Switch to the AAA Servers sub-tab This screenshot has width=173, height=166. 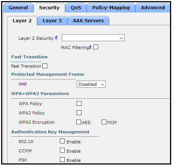pyautogui.click(x=88, y=21)
